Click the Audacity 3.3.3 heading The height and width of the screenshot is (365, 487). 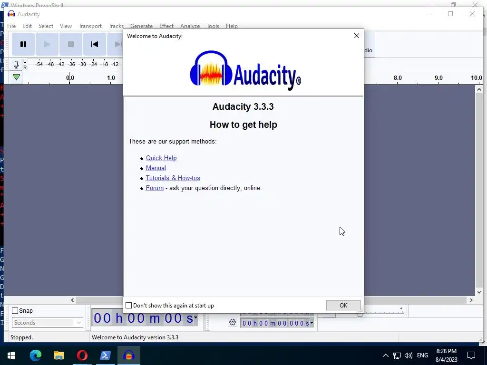pyautogui.click(x=243, y=106)
